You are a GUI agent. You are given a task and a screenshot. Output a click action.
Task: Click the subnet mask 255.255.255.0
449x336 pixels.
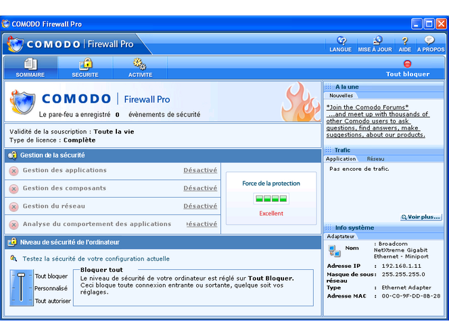click(403, 275)
